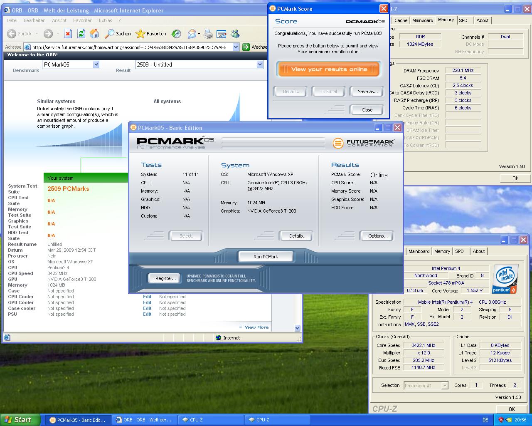Click the Futuremark Corporation logo
The image size is (532, 426).
pos(364,143)
